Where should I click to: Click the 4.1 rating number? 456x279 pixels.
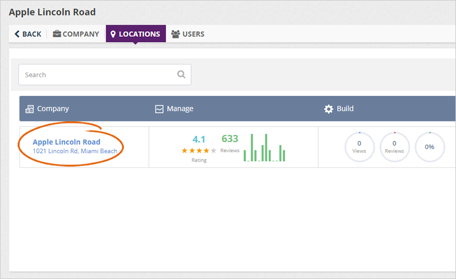click(198, 139)
